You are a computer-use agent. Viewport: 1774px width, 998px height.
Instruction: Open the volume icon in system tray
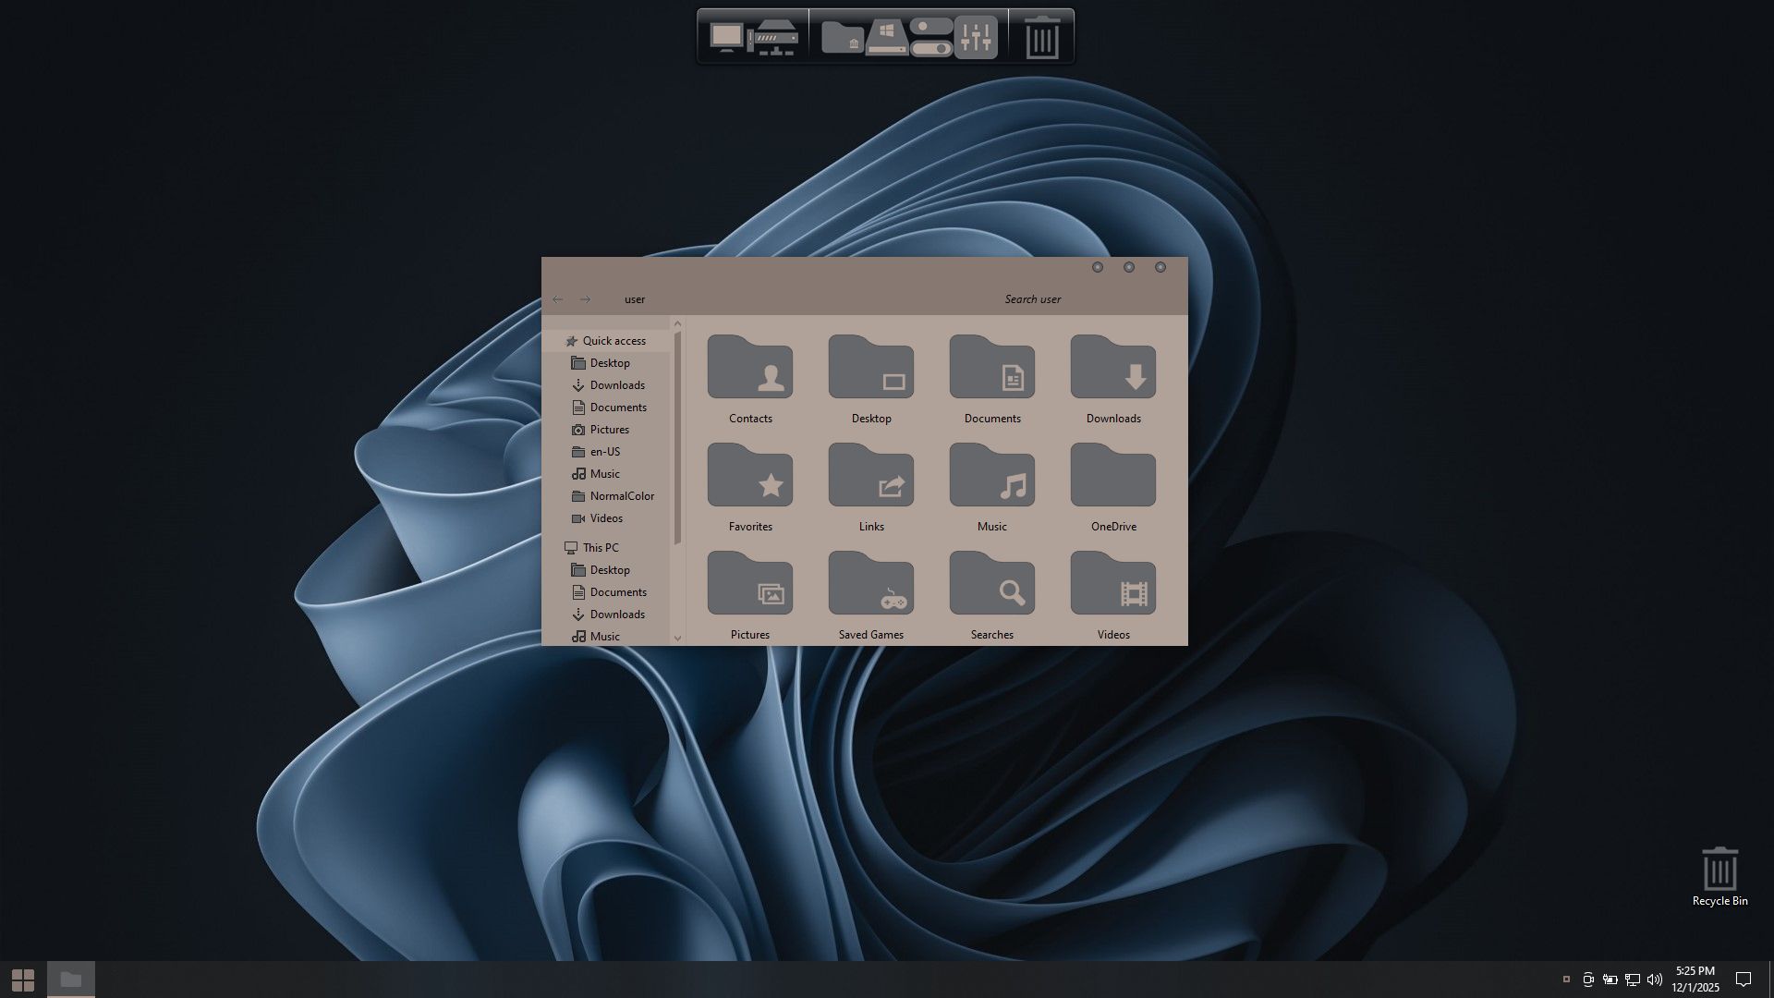[1654, 980]
